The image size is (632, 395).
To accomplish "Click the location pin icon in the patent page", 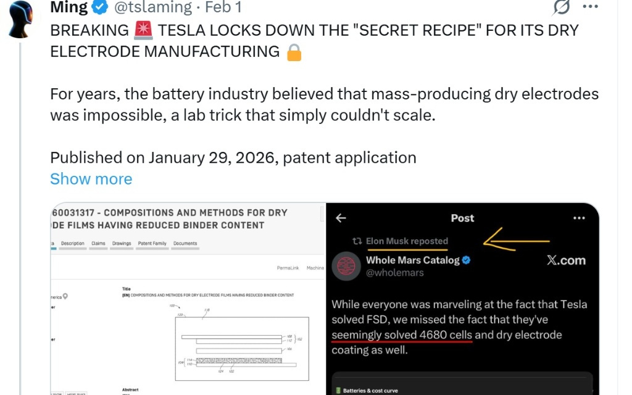I will [x=65, y=296].
